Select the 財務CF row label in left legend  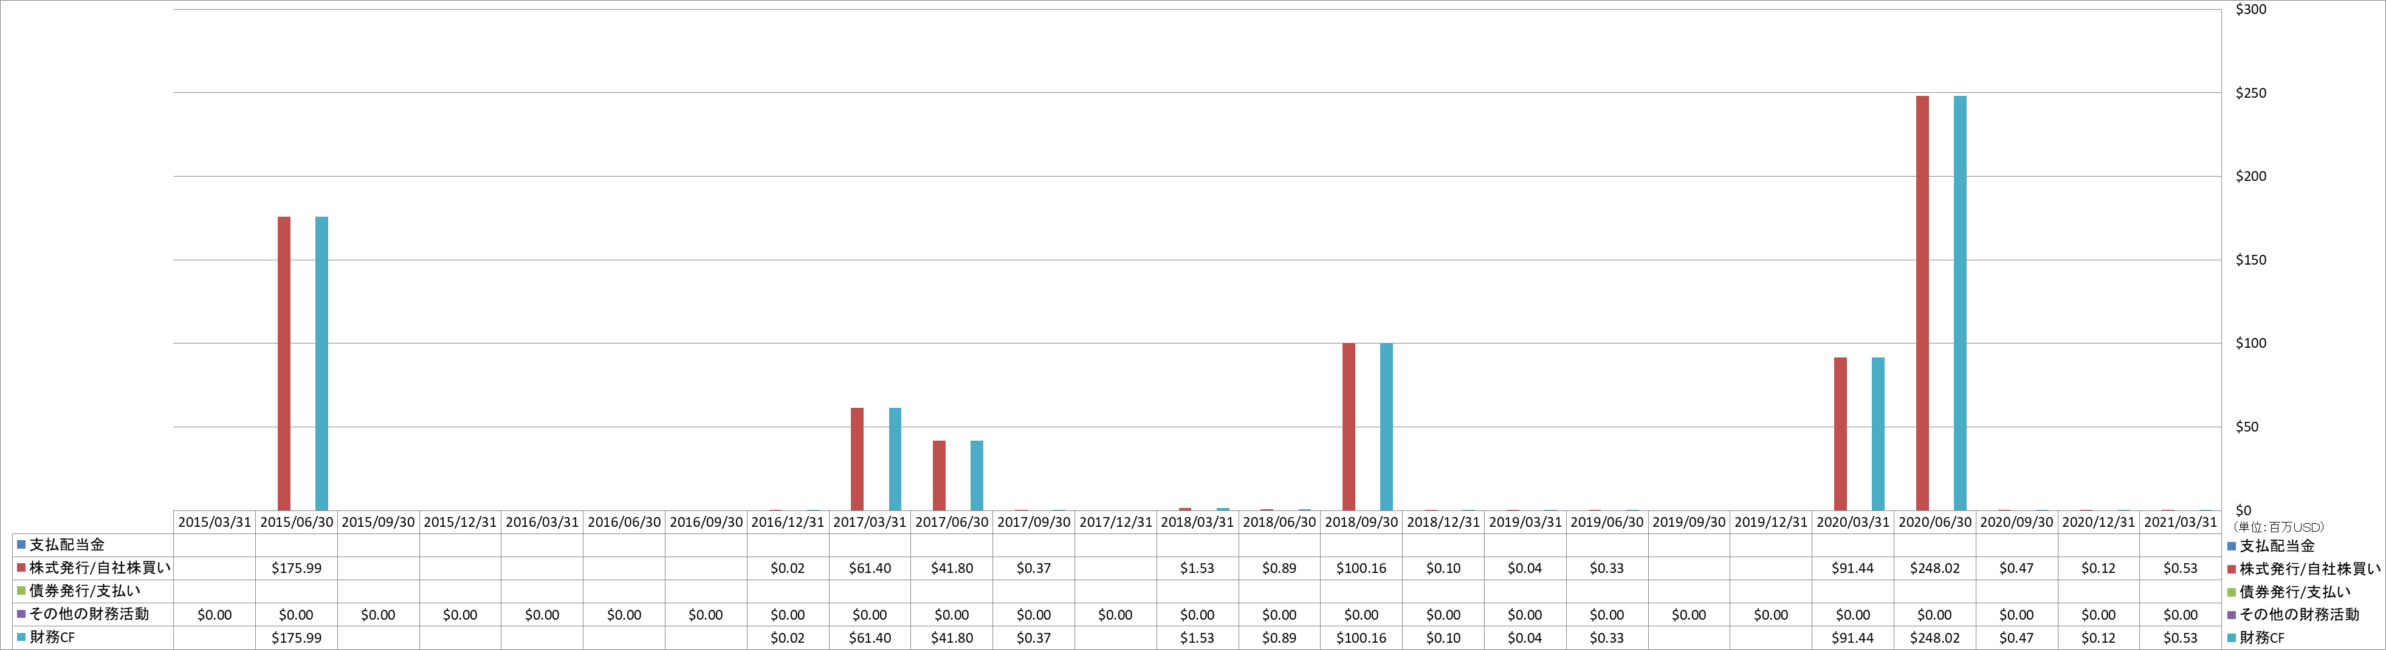click(x=52, y=637)
